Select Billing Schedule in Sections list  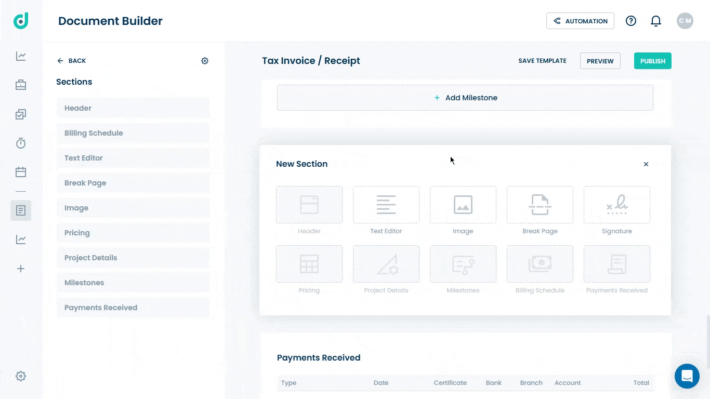[x=133, y=133]
